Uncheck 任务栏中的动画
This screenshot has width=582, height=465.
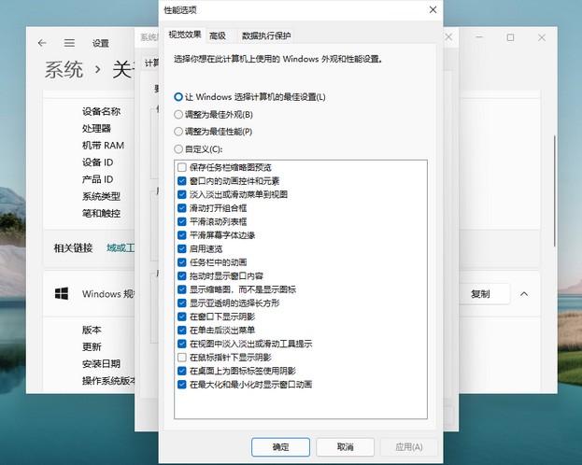coord(182,262)
